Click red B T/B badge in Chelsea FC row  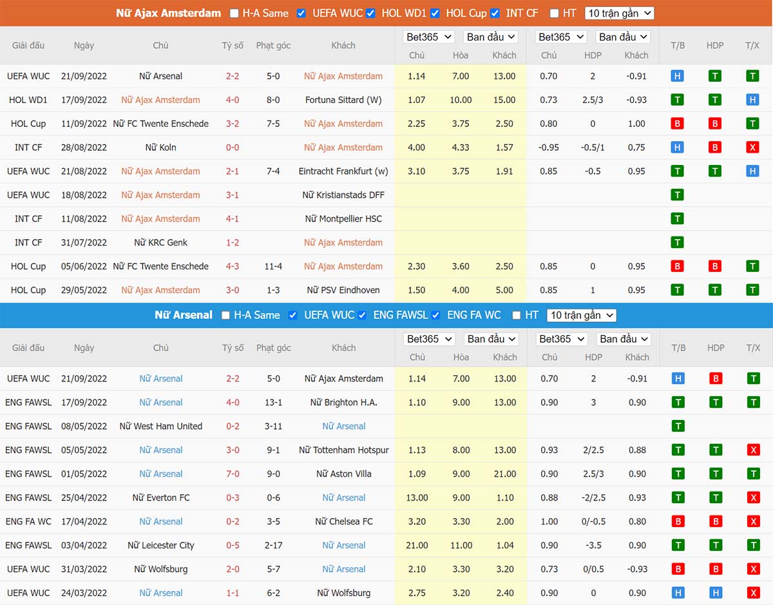[677, 521]
